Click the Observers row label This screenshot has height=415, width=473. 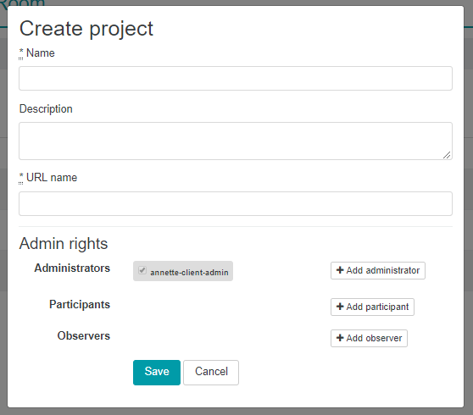[x=84, y=335]
